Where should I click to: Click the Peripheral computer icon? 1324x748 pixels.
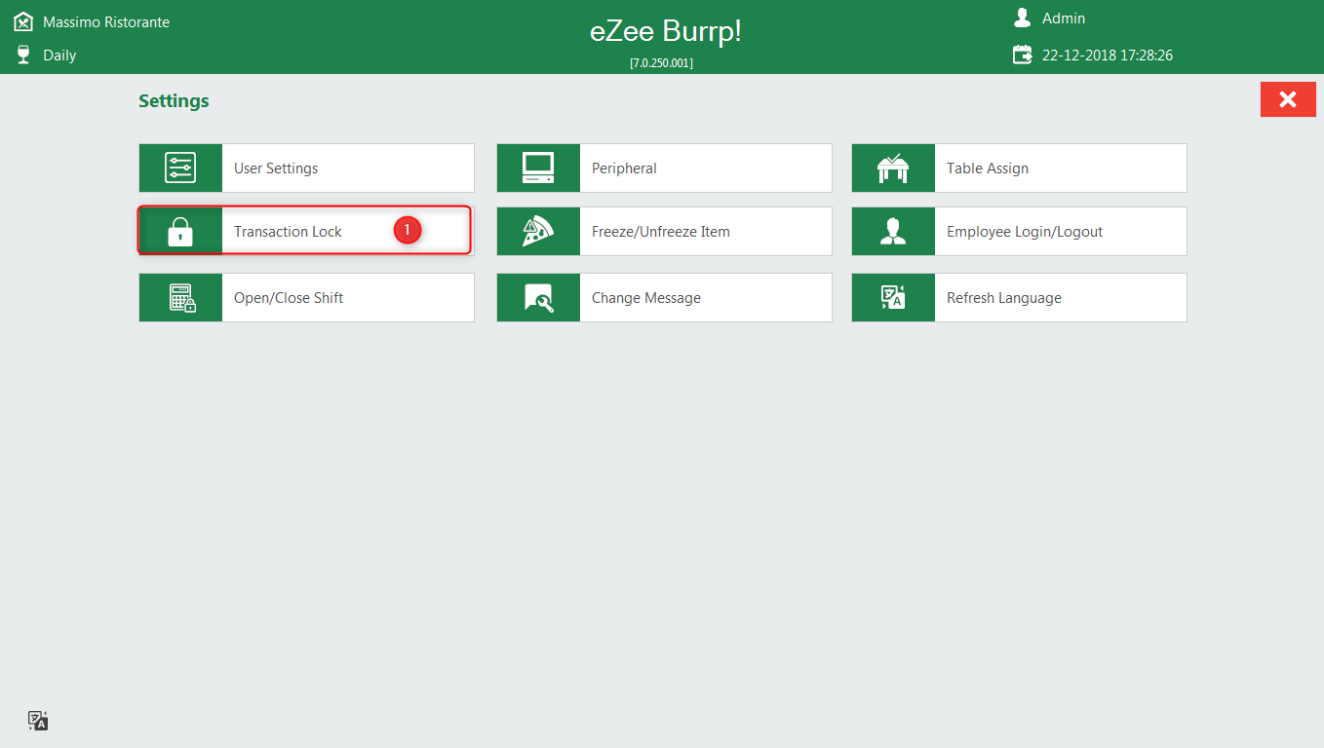[x=538, y=168]
